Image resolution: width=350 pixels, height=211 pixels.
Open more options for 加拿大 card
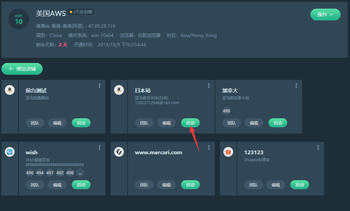pyautogui.click(x=296, y=86)
